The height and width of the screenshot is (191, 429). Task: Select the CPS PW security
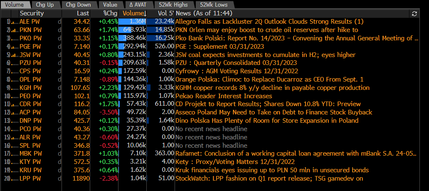point(30,71)
